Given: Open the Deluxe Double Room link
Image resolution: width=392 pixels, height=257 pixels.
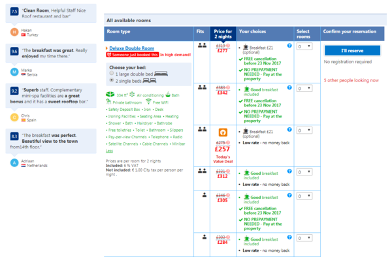Looking at the screenshot, I should (132, 48).
